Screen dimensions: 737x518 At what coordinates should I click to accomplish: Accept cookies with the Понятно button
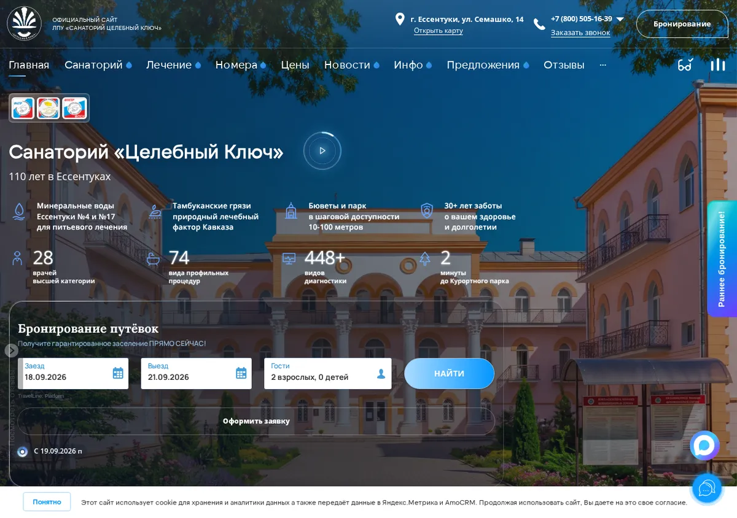47,501
